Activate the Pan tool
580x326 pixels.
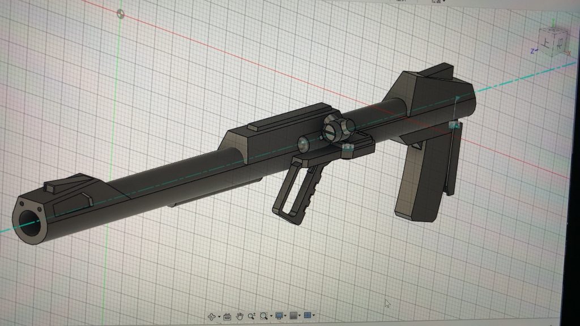pyautogui.click(x=240, y=315)
